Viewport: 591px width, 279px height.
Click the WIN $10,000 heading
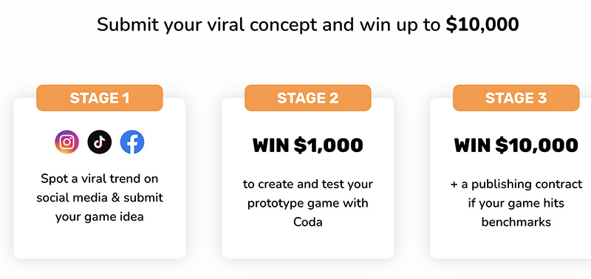[516, 145]
